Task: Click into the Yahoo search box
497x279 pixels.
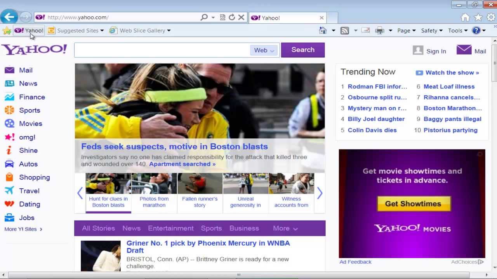Action: 162,50
